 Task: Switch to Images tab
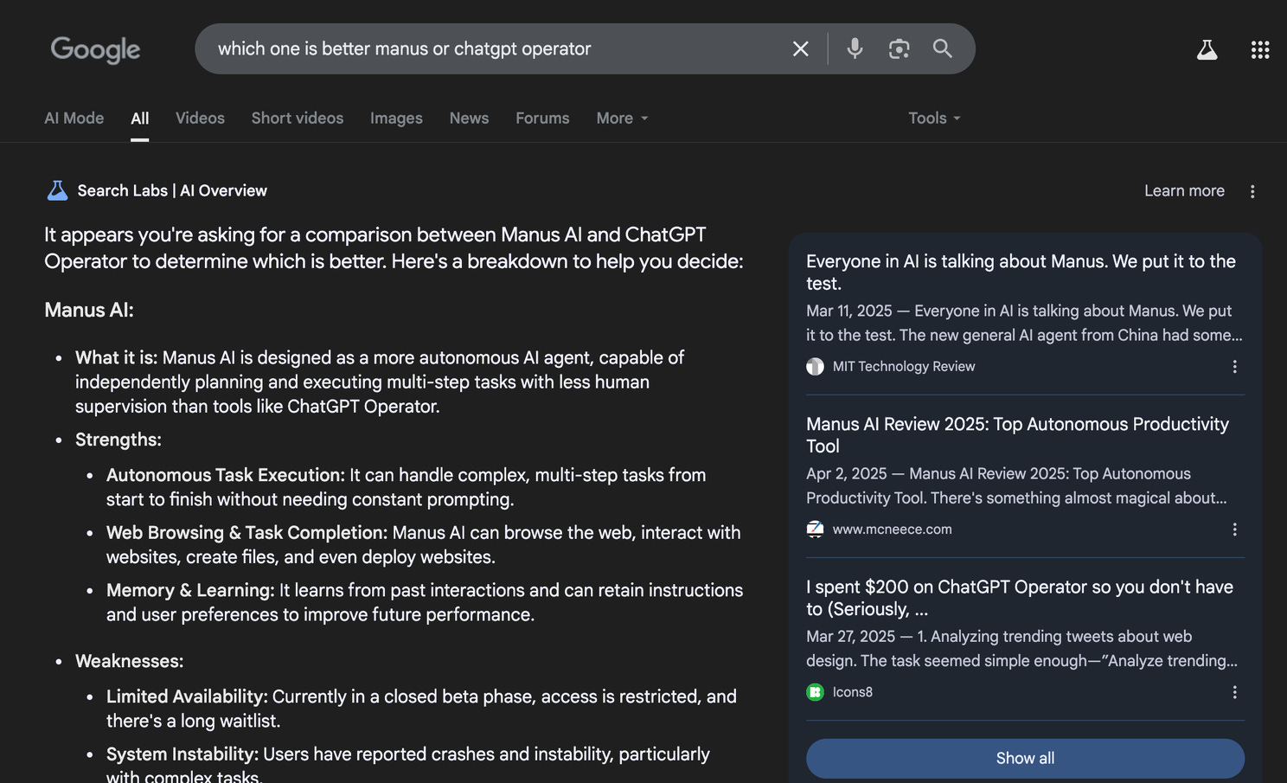pos(396,119)
